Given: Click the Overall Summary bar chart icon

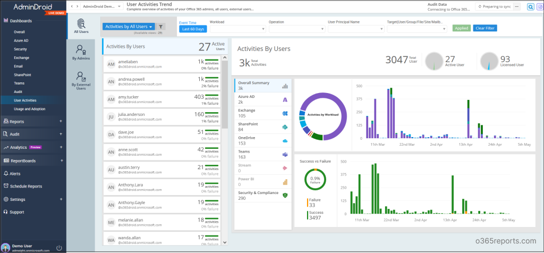Looking at the screenshot, I should pyautogui.click(x=285, y=86).
